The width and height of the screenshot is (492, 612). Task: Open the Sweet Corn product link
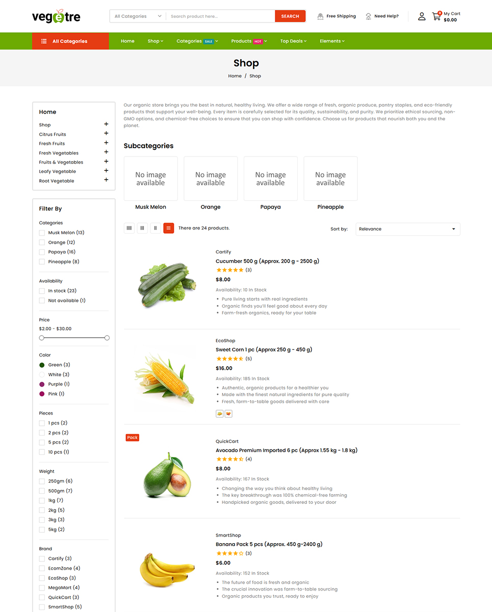point(264,350)
